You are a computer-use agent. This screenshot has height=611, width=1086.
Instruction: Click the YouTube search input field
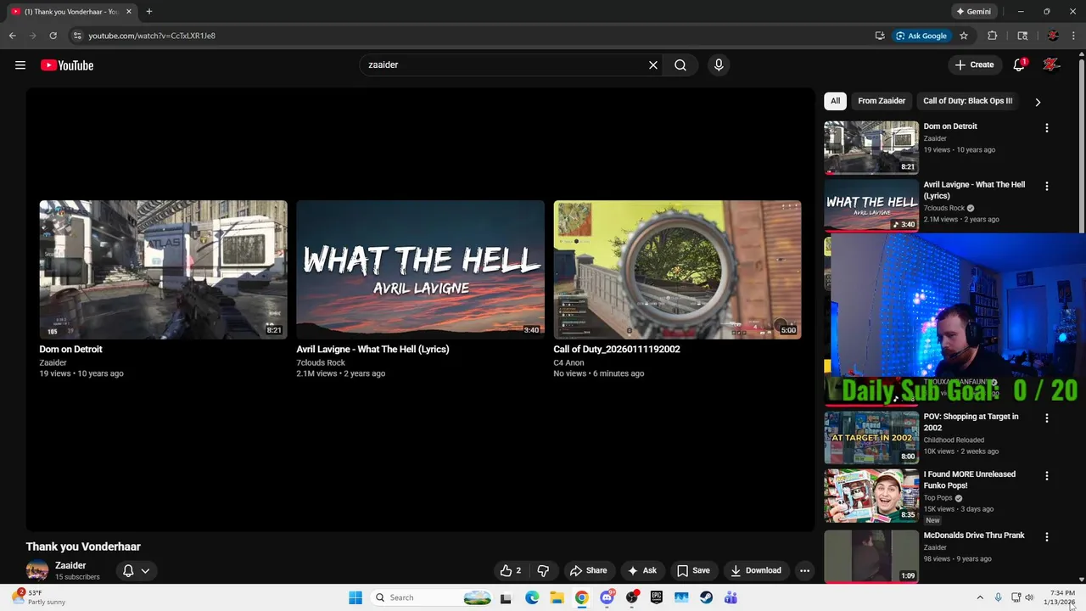tap(503, 64)
